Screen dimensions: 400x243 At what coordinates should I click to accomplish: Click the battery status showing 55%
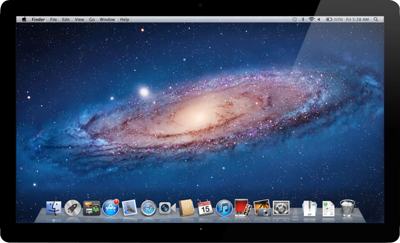[334, 20]
